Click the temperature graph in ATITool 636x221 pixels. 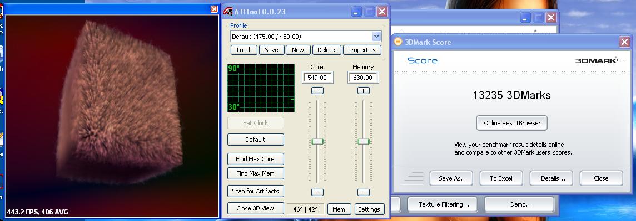(261, 88)
